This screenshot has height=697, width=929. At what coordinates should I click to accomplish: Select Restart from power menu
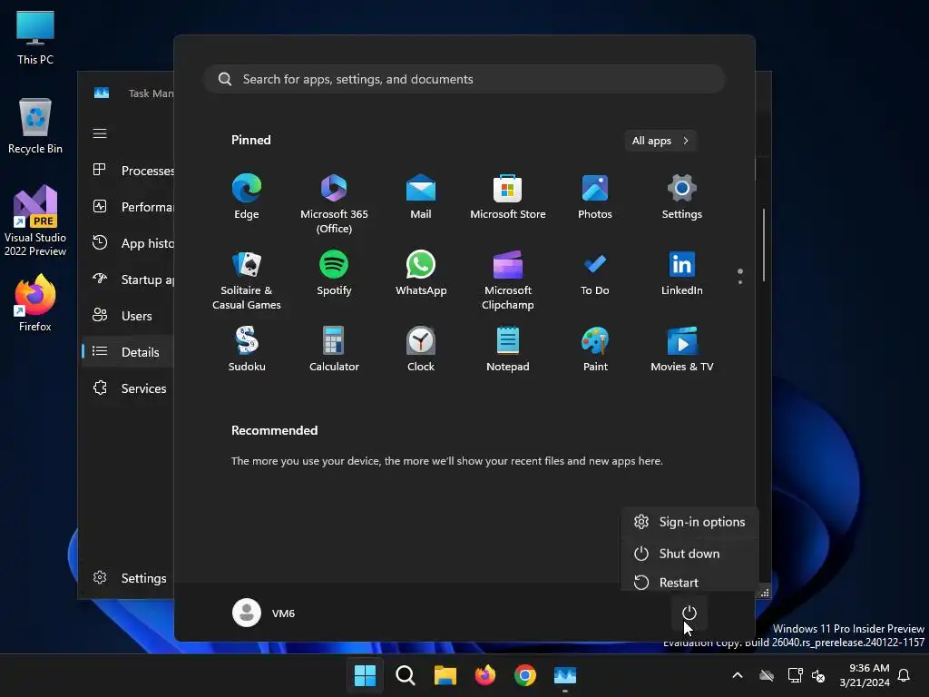690,582
